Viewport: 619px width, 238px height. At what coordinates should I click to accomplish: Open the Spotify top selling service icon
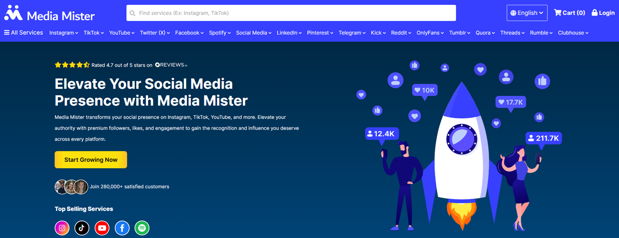point(142,228)
